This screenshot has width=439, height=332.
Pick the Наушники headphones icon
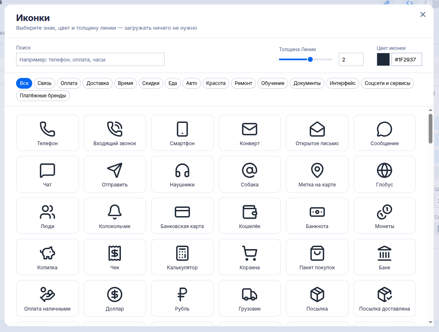[182, 174]
